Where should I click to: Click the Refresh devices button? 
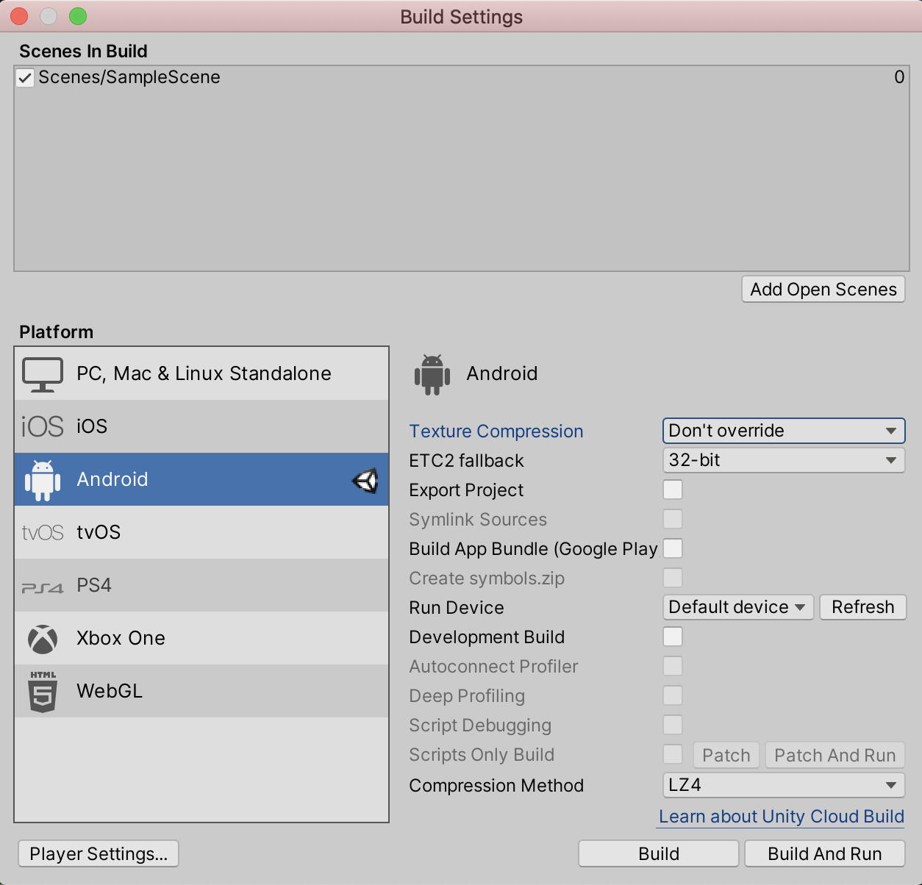(x=863, y=607)
